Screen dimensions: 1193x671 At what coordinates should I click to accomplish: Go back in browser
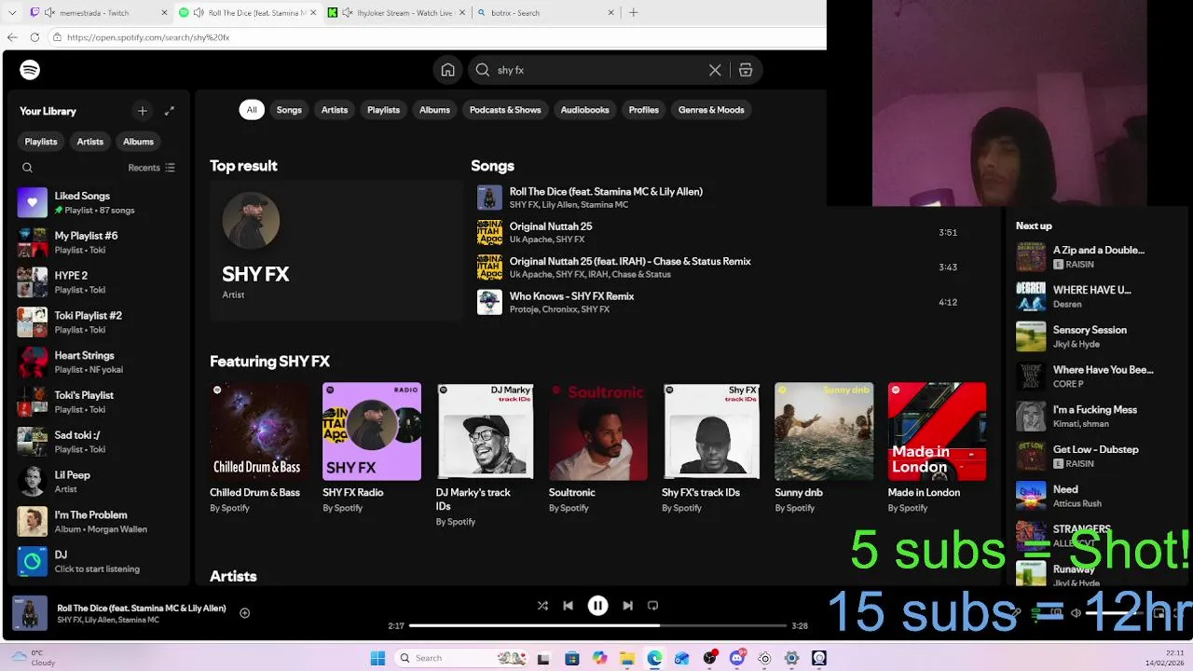tap(12, 37)
